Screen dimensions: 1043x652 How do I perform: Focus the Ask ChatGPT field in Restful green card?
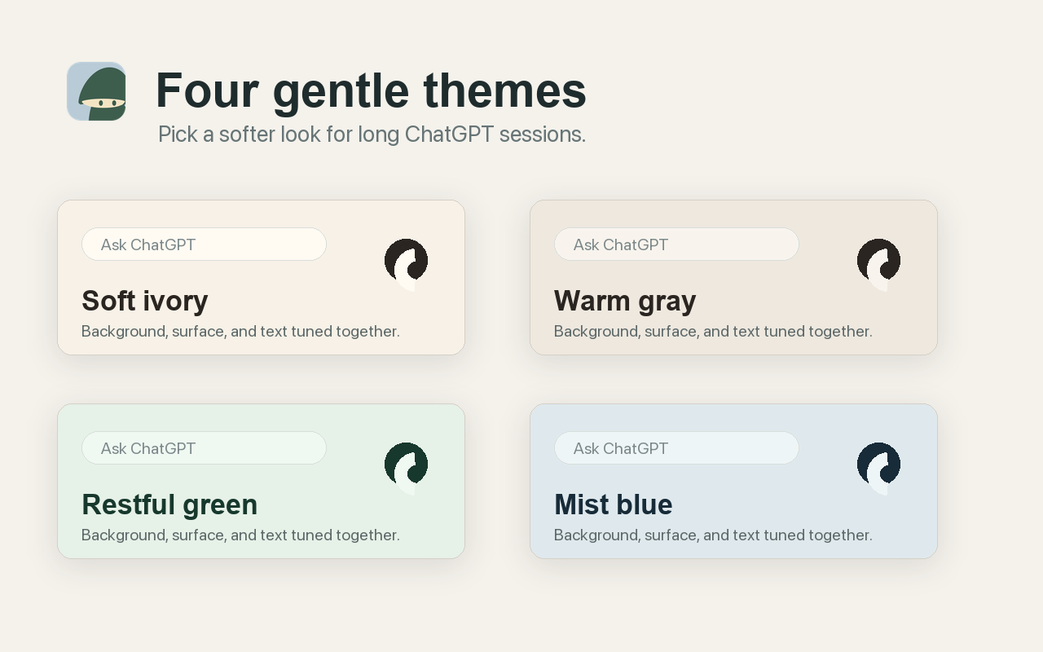(204, 448)
